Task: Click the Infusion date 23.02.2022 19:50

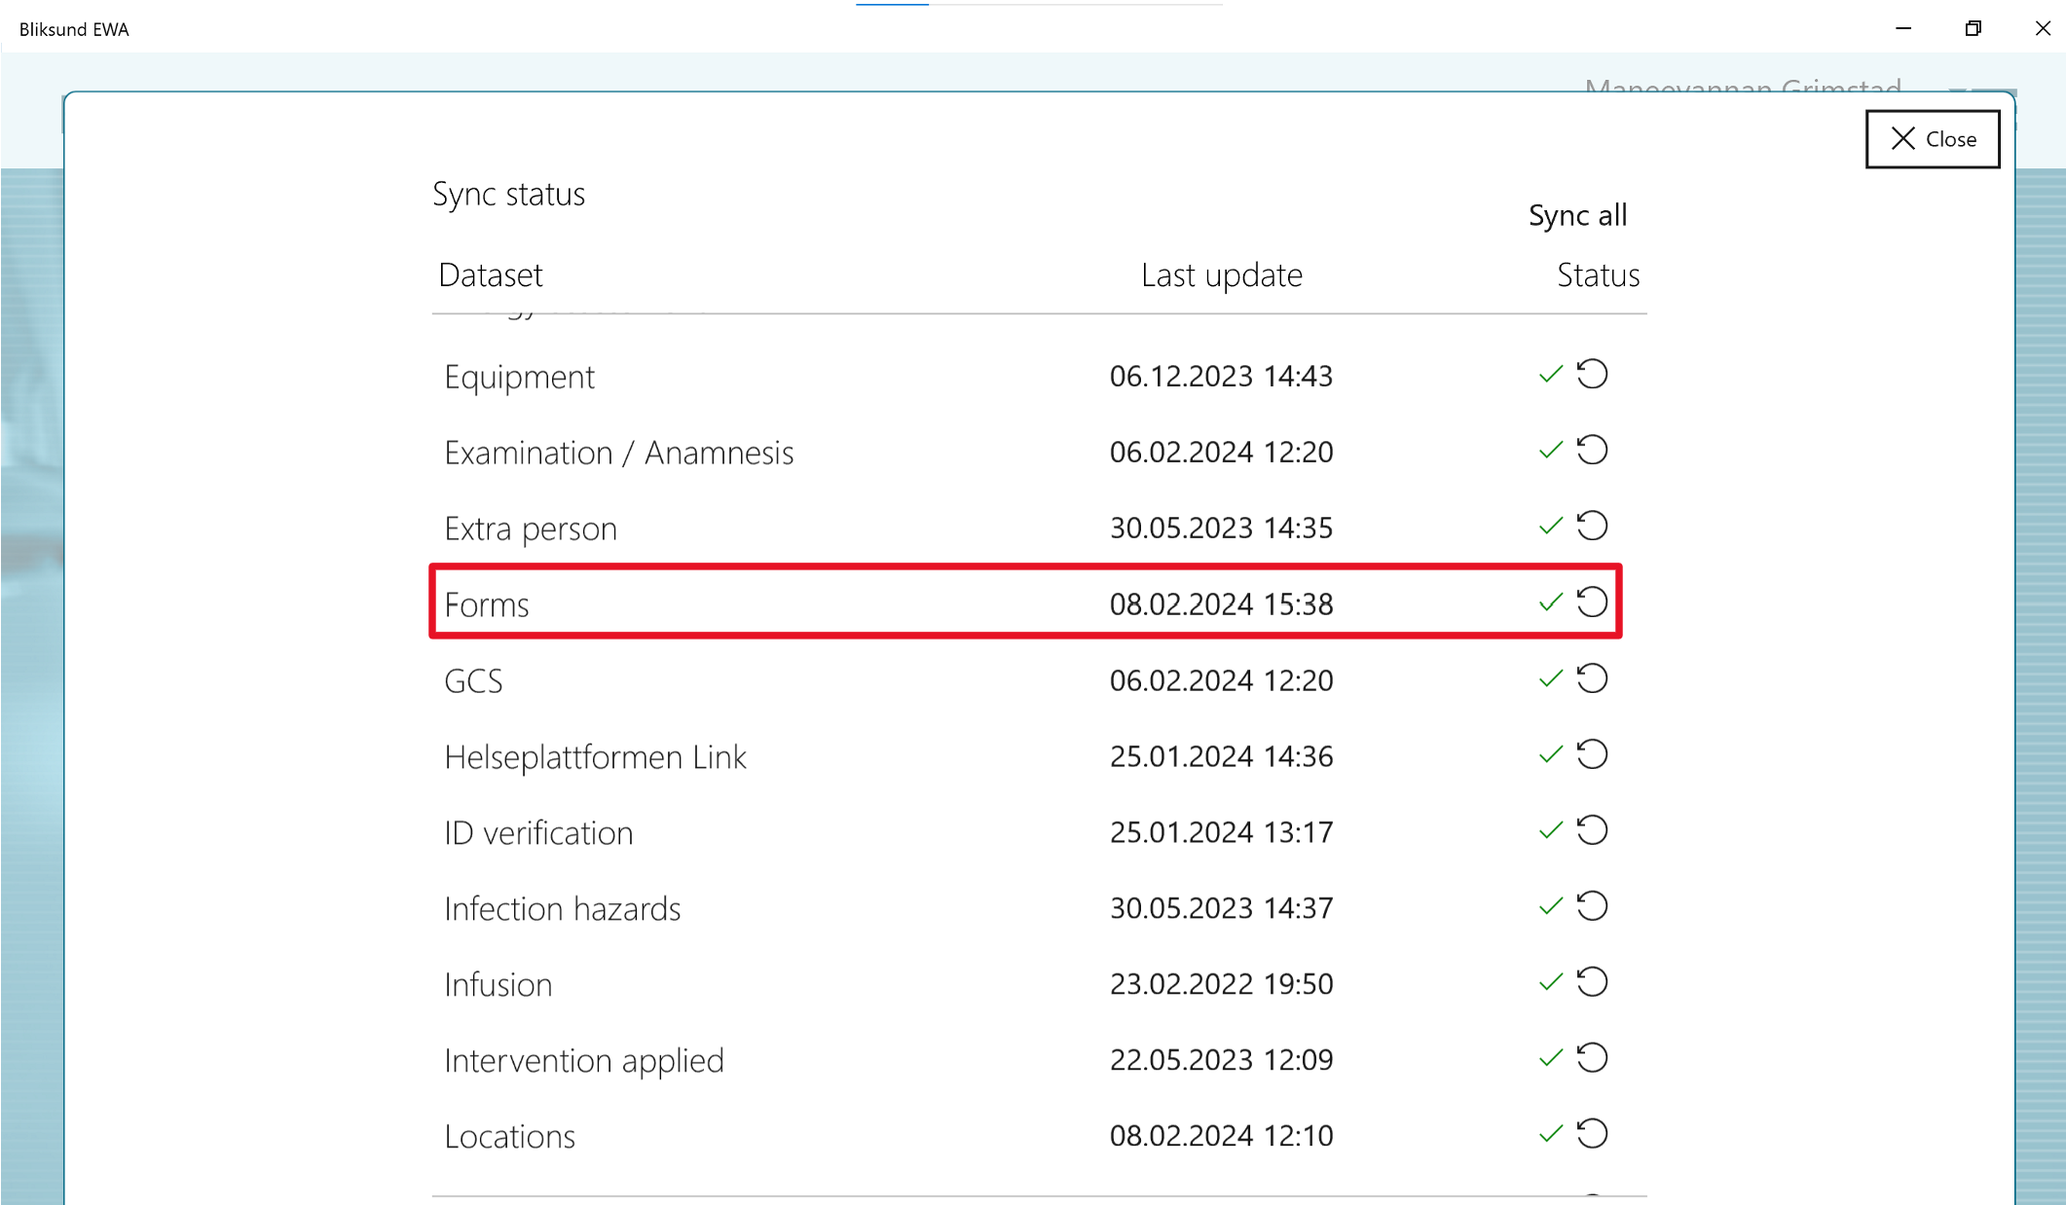Action: [1221, 983]
